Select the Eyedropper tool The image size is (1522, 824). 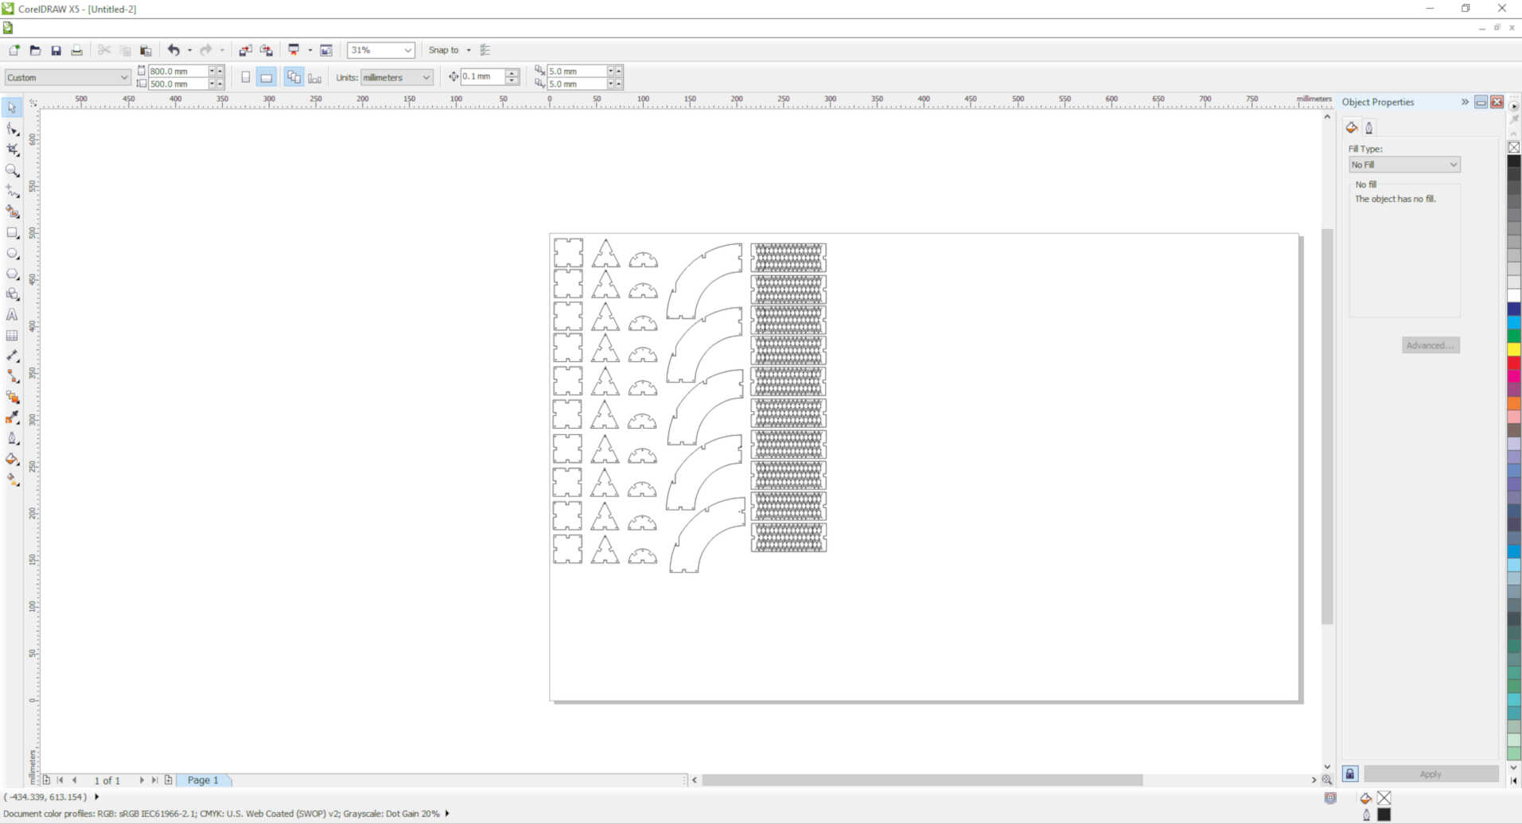12,418
